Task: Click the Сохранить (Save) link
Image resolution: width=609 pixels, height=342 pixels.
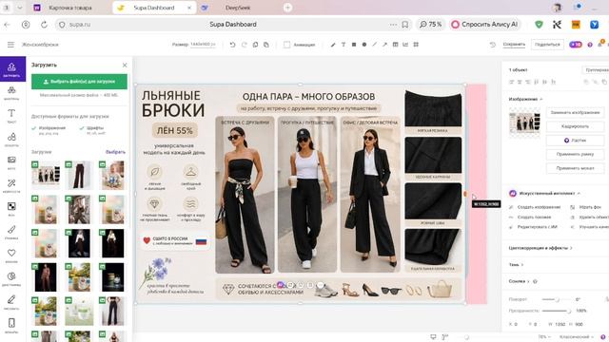Action: (x=514, y=45)
